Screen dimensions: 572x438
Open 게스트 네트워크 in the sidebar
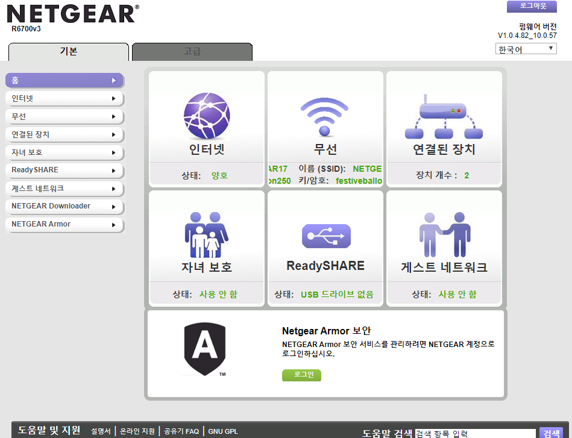tap(64, 189)
